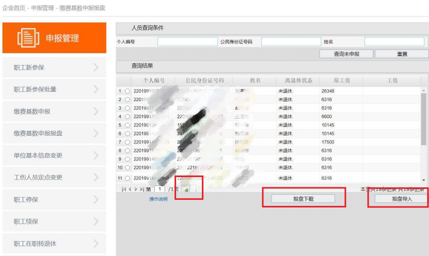429x256 pixels.
Task: Open 缴费基数申报报盘 in the sidebar
Action: point(38,134)
